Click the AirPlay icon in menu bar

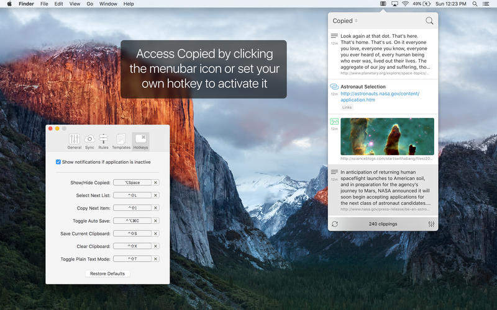(394, 4)
